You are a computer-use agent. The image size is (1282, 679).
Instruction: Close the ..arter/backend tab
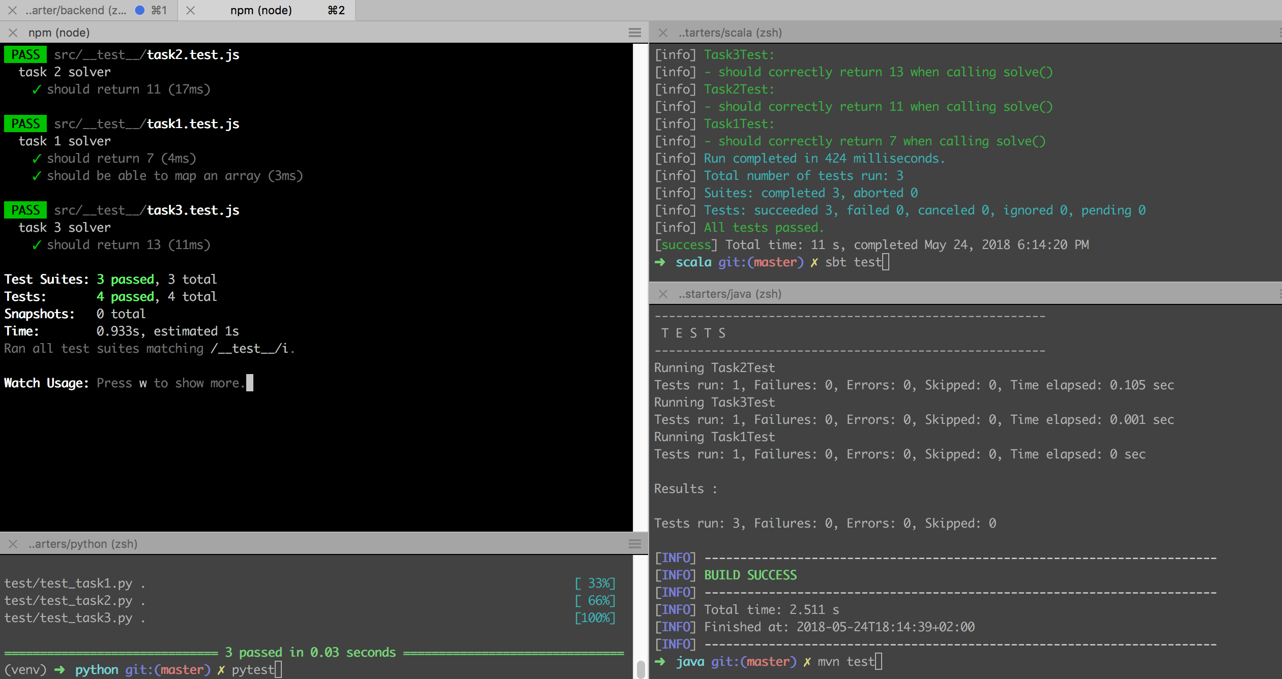(13, 10)
